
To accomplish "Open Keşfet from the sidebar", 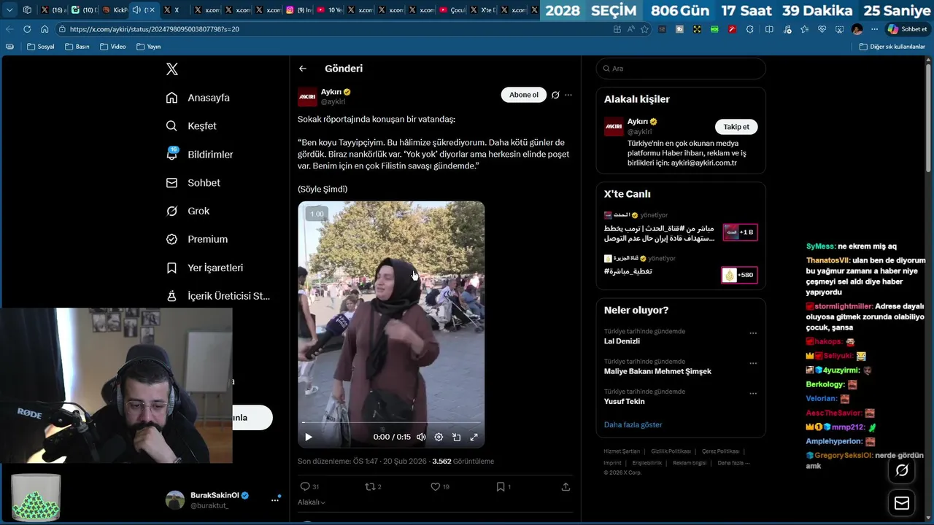I will (191, 126).
